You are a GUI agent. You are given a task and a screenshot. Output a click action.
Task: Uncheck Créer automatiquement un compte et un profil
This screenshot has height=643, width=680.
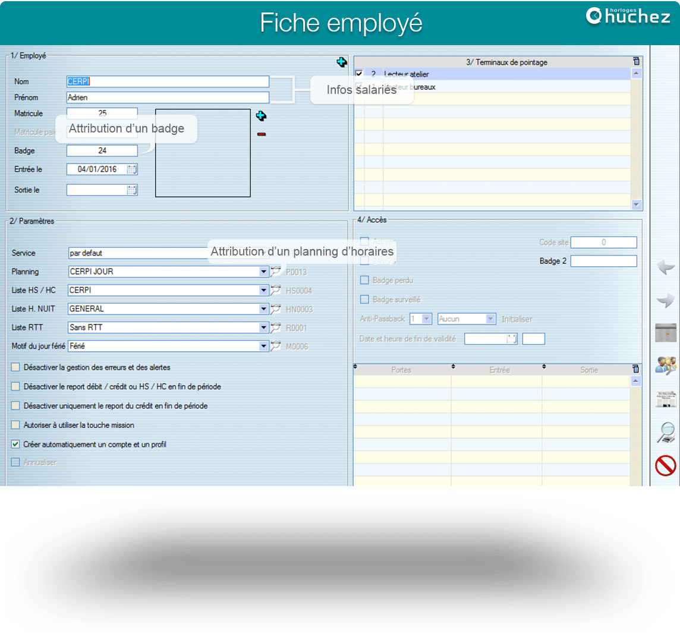click(x=15, y=444)
